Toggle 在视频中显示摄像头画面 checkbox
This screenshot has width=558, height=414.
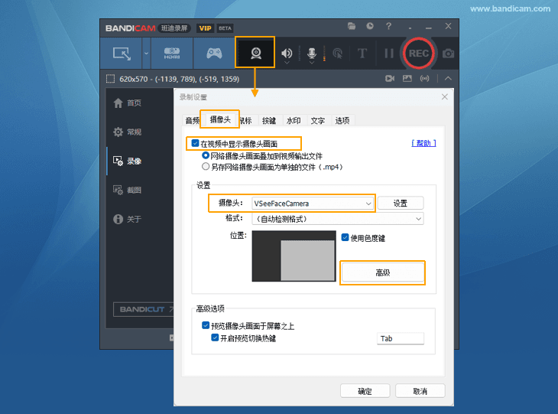tap(195, 143)
